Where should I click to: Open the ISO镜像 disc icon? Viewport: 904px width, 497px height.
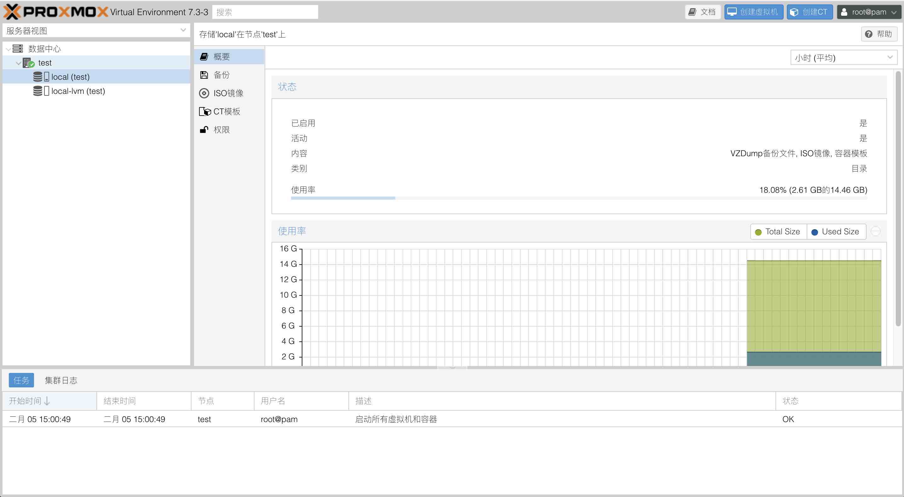[204, 93]
